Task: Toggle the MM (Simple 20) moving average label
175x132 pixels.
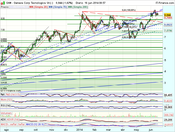Action: coord(38,6)
